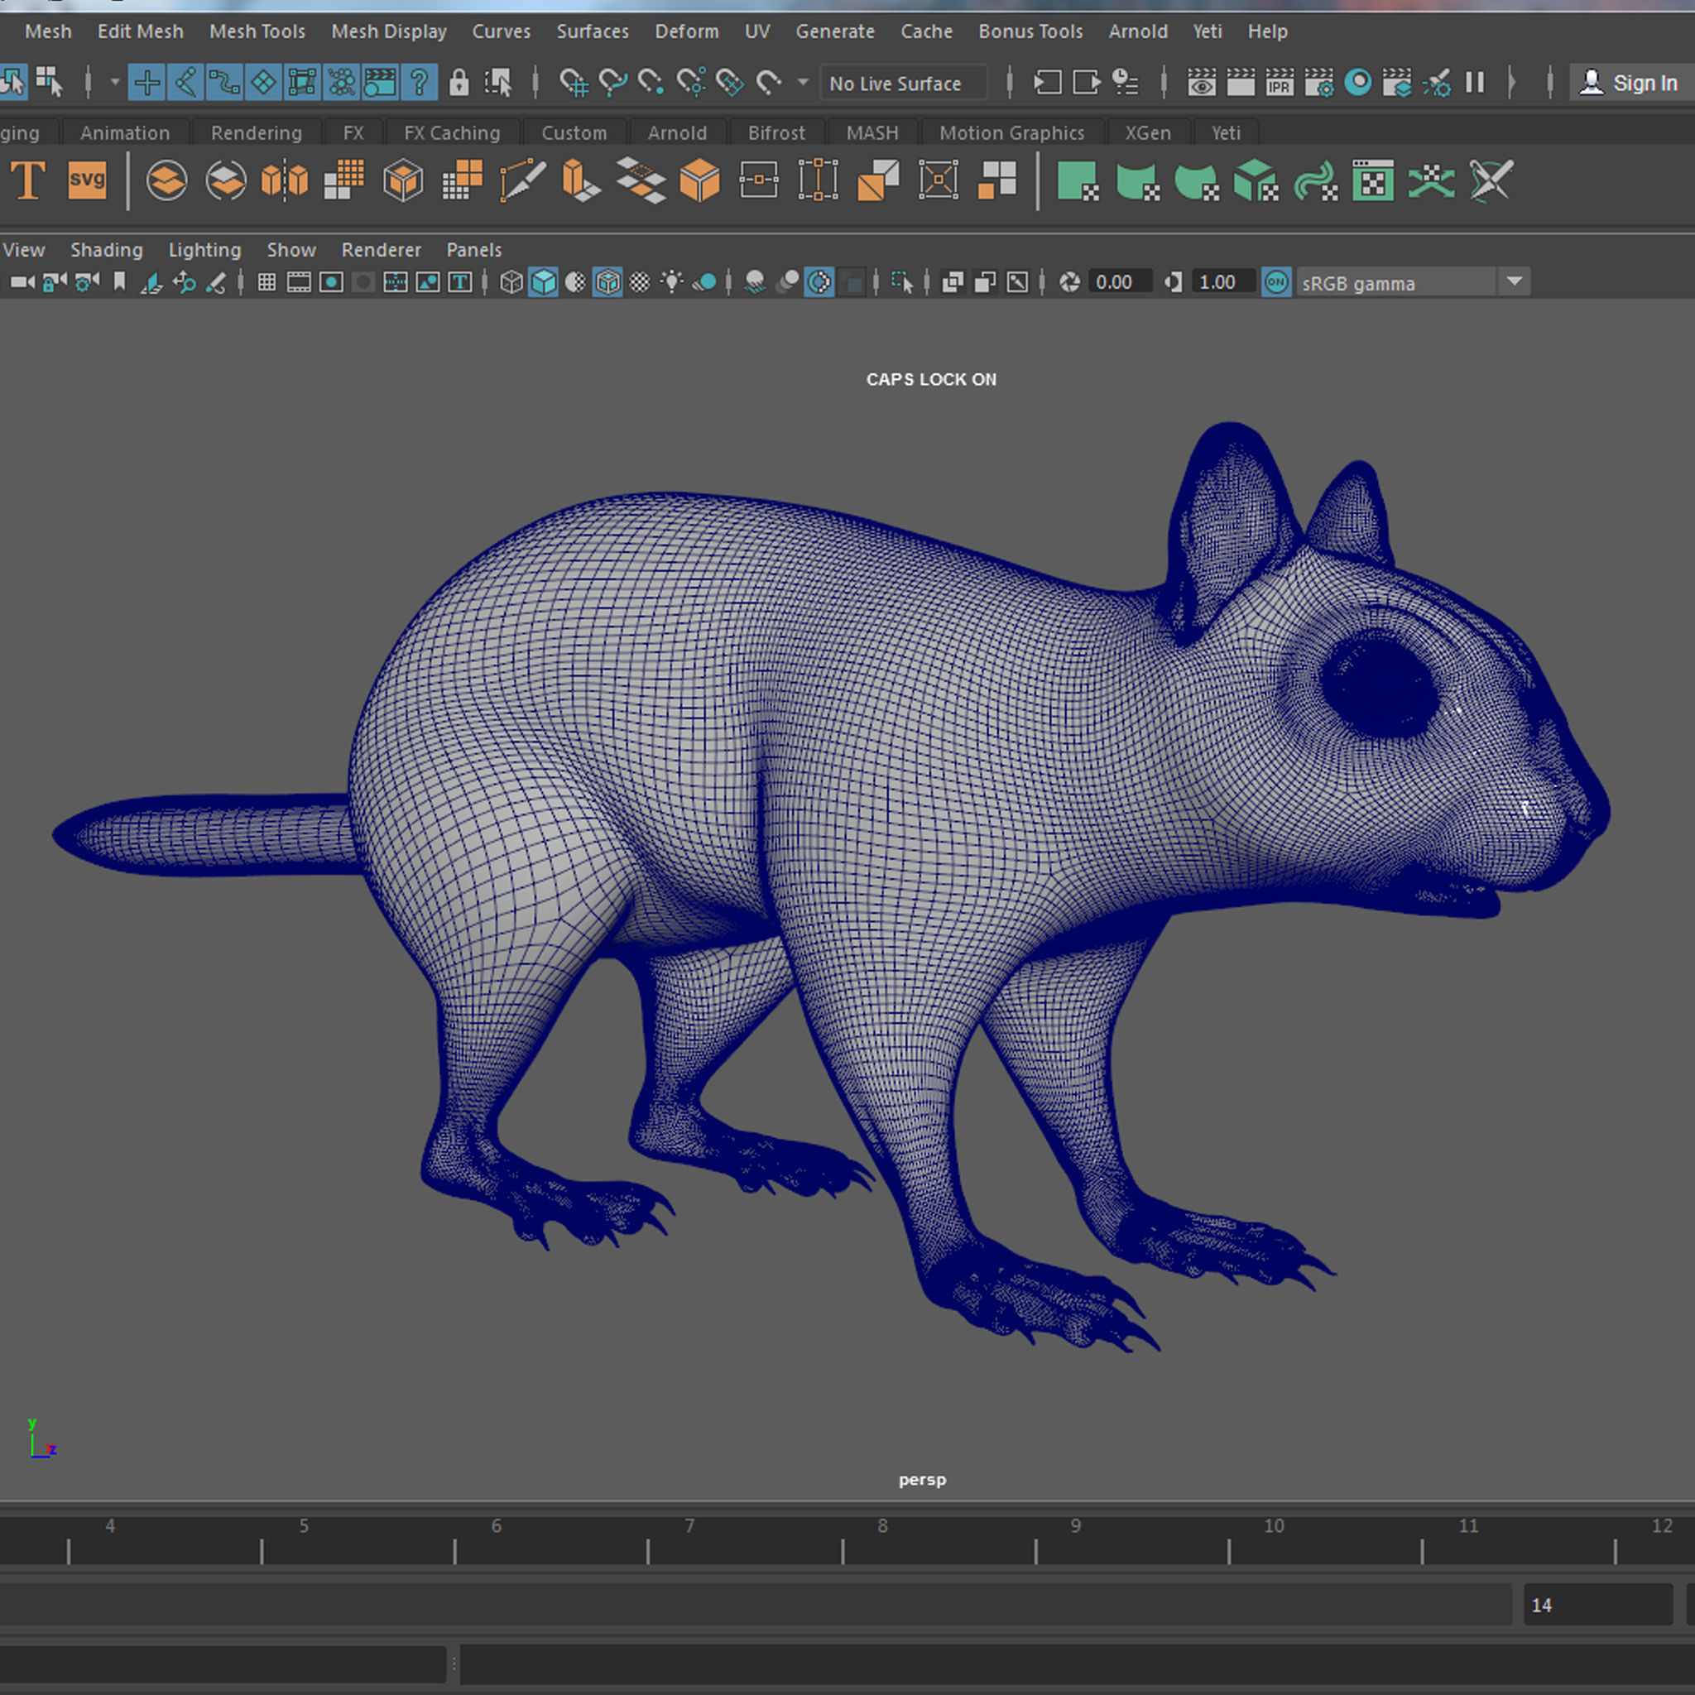Click the Planar UV mapping shelf icon
The width and height of the screenshot is (1695, 1695).
pos(1078,180)
